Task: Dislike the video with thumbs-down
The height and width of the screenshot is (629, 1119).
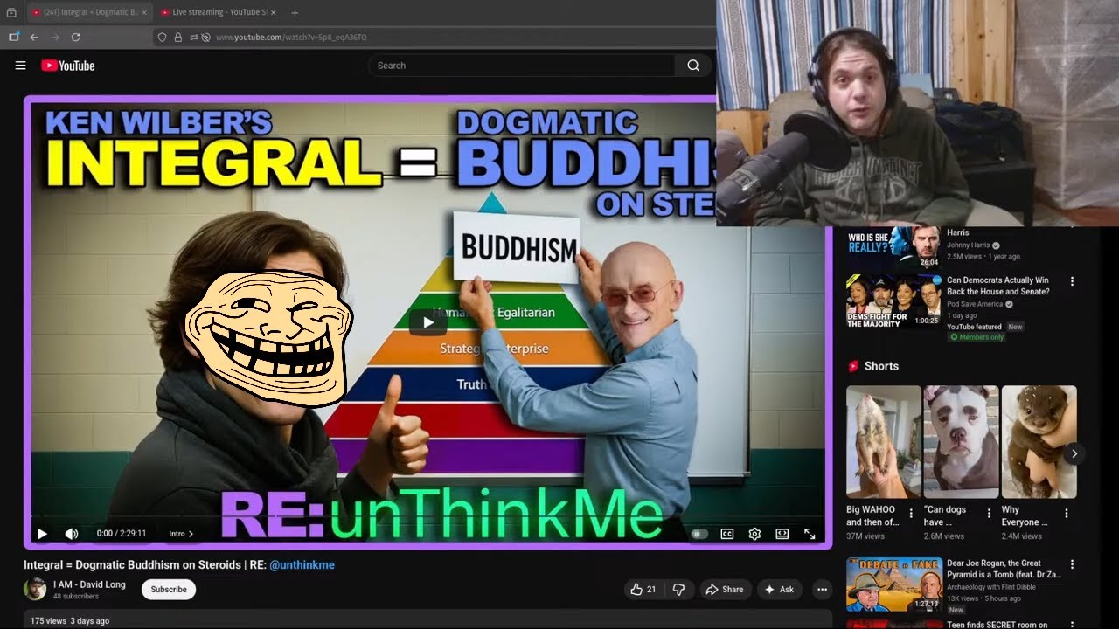Action: tap(678, 590)
